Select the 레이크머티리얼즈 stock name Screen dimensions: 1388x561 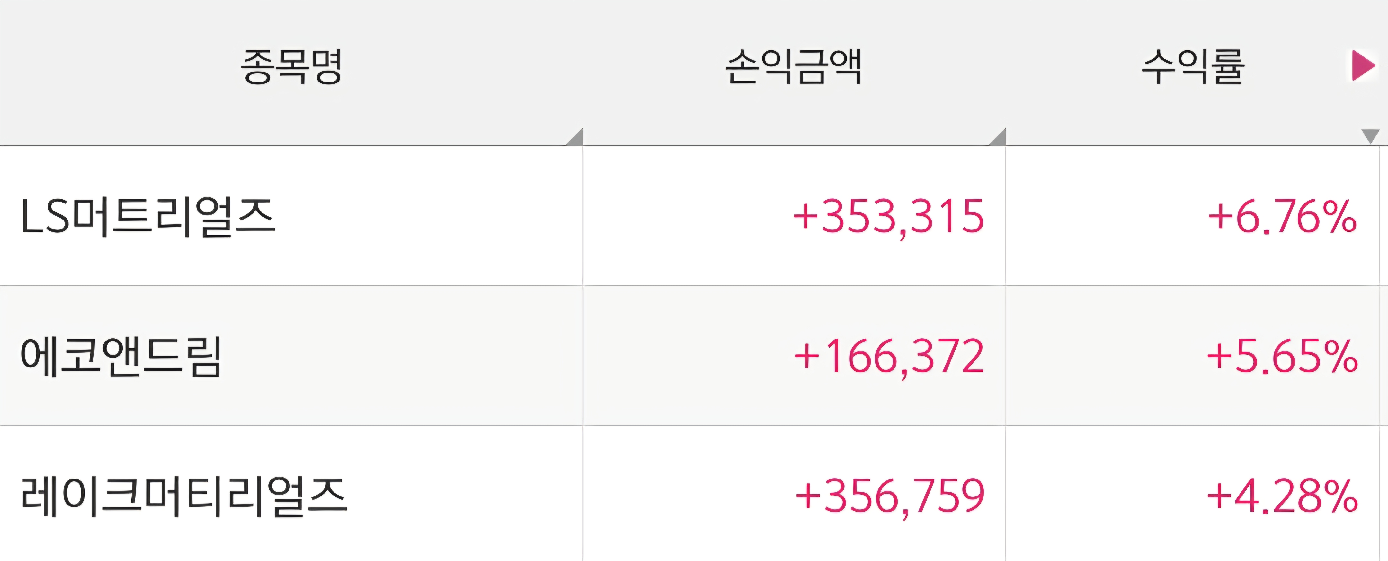click(184, 496)
